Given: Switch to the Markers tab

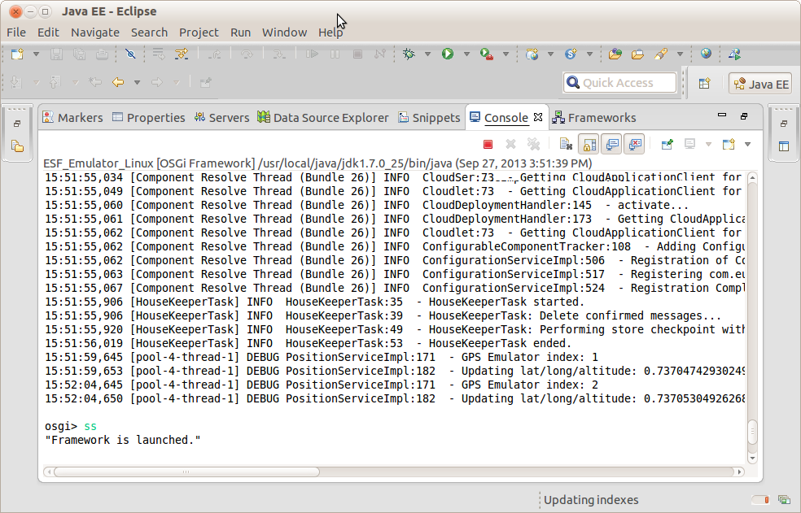Looking at the screenshot, I should pos(73,117).
